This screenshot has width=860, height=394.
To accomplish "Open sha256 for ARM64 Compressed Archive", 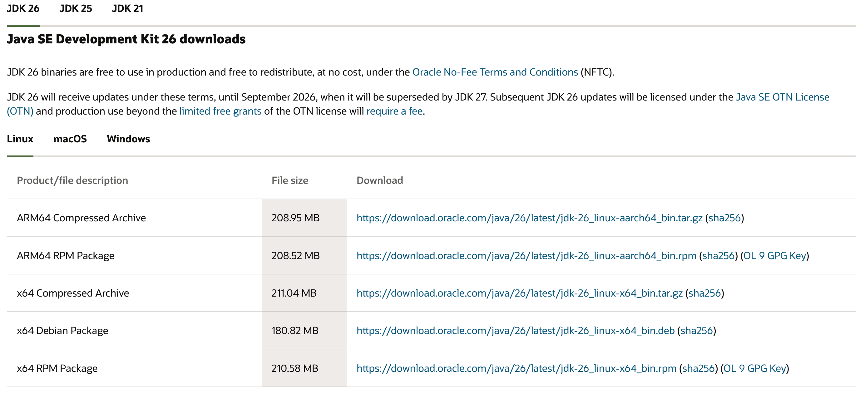I will coord(724,218).
